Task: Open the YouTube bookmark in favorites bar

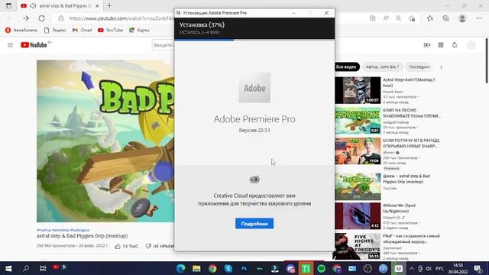Action: click(x=110, y=30)
